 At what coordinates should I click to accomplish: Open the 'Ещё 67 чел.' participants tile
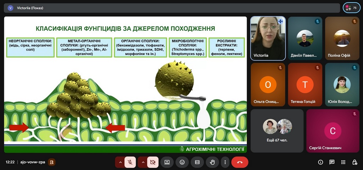277,130
